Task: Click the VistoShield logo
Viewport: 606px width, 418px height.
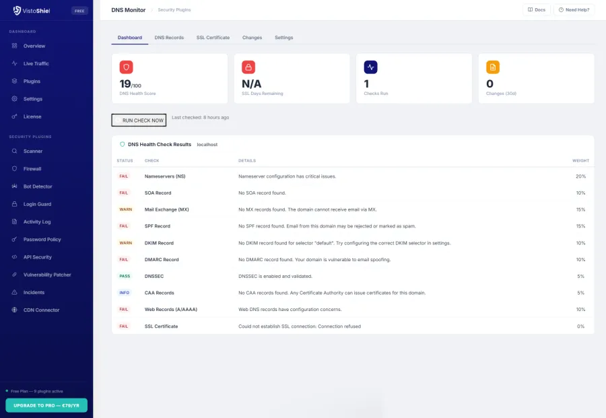Action: [32, 10]
